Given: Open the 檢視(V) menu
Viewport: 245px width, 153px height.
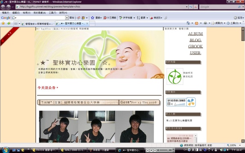Looking at the screenshot, I should (x=27, y=13).
